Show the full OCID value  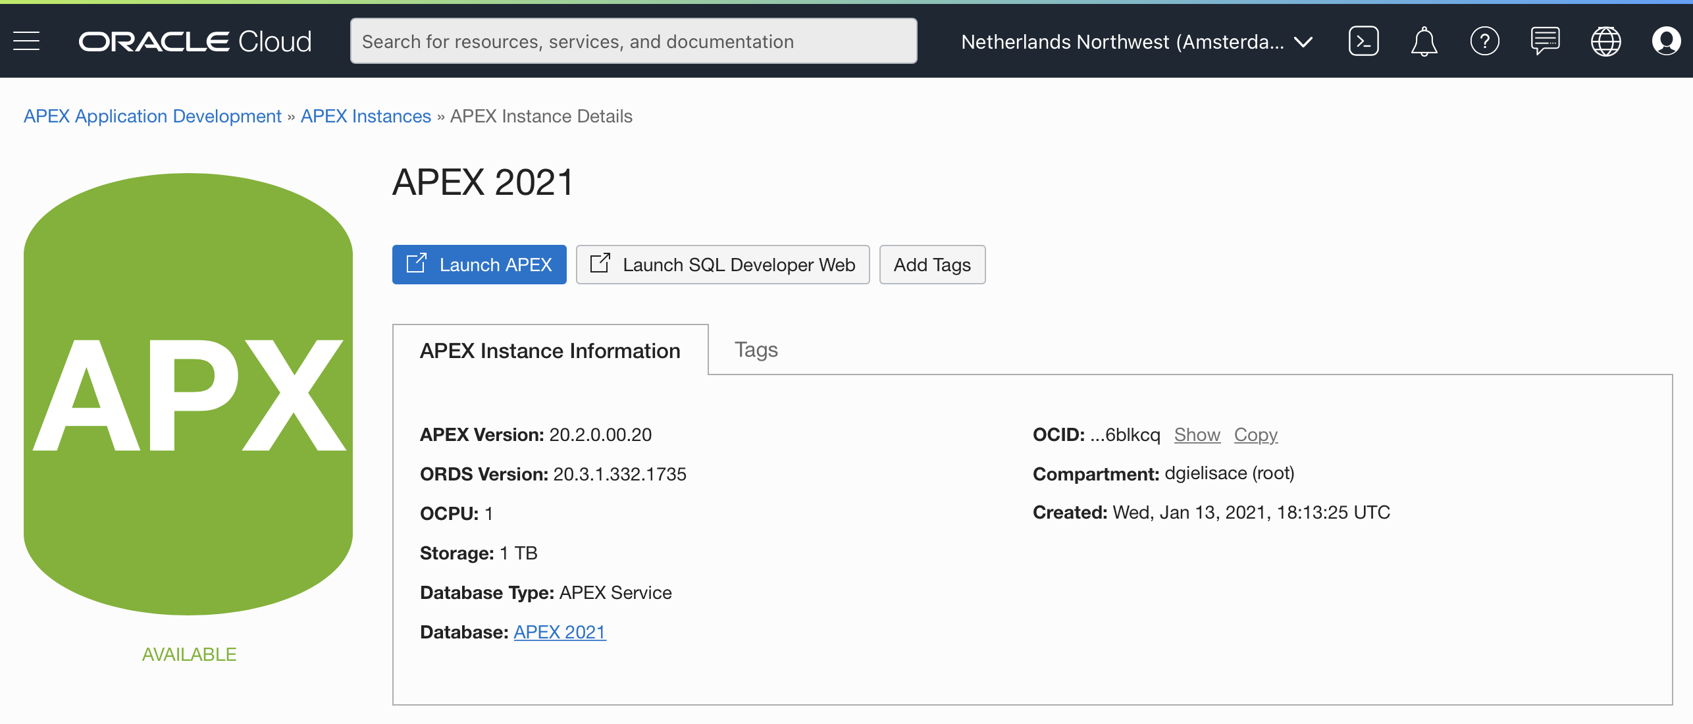pyautogui.click(x=1197, y=434)
